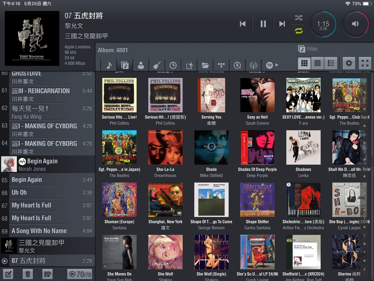Expand the arrow next to Spotify
374x281 pixels.
(x=277, y=65)
